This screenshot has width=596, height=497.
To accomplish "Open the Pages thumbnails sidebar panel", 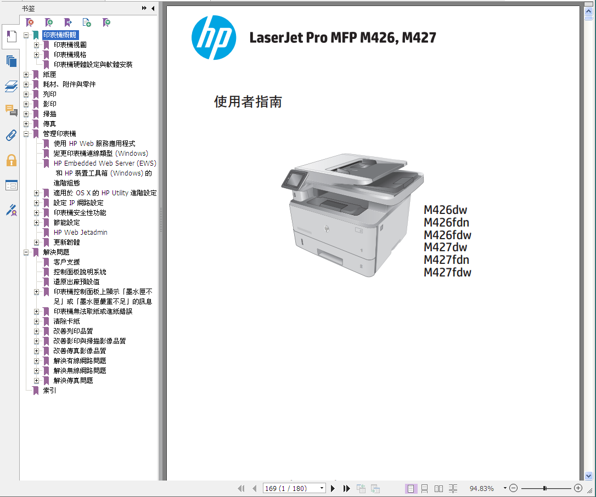I will [12, 61].
